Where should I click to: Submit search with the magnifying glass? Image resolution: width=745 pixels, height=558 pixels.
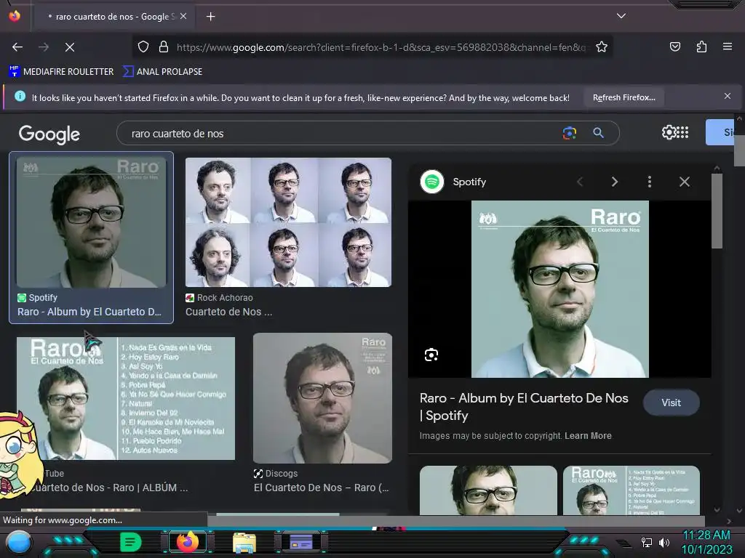click(x=598, y=133)
